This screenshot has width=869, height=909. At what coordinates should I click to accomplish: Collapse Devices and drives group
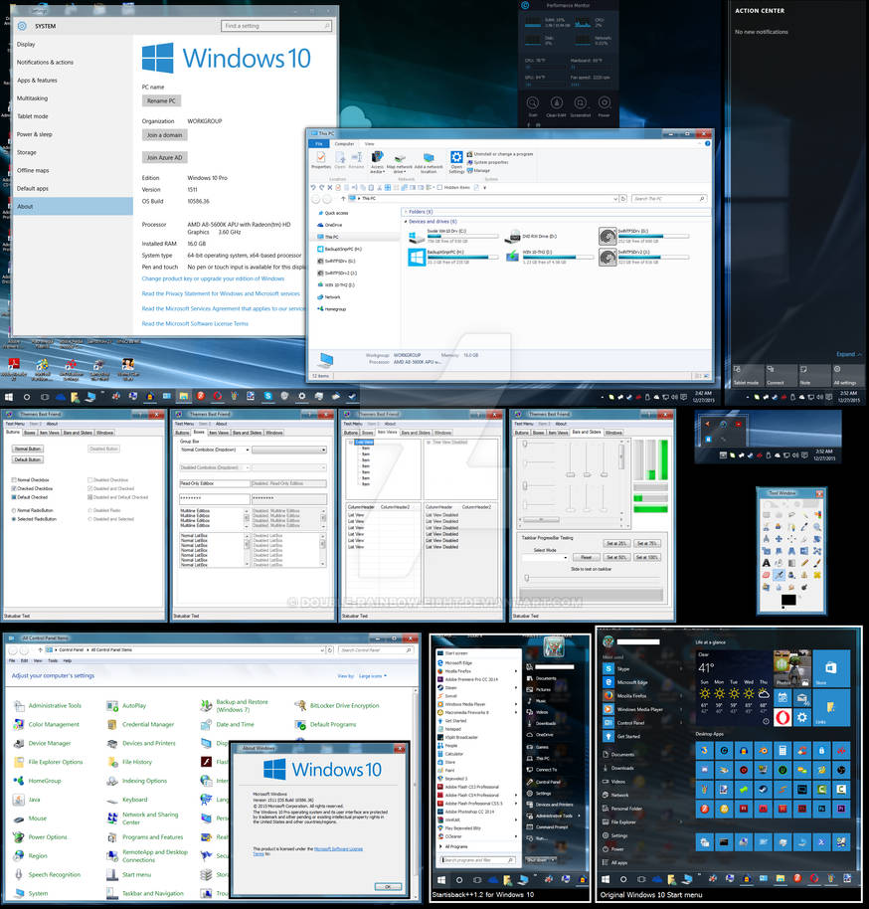point(406,222)
